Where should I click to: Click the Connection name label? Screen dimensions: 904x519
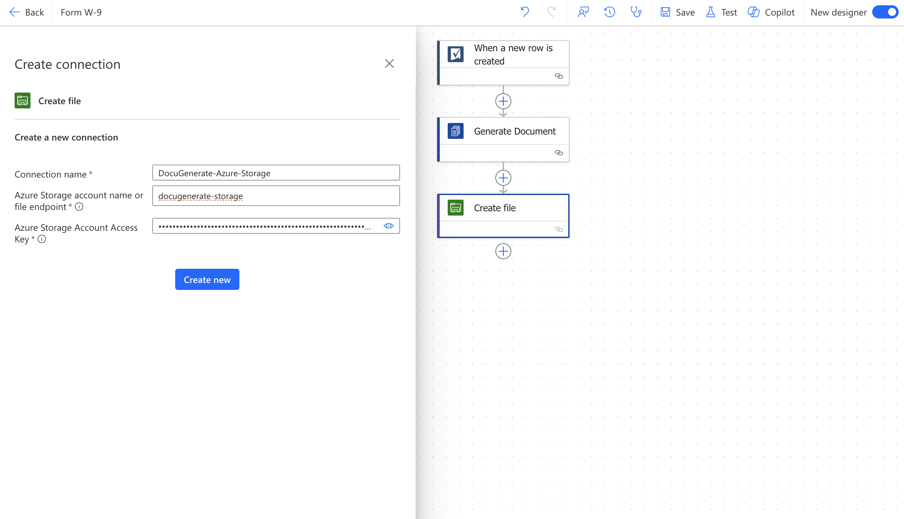click(x=51, y=174)
